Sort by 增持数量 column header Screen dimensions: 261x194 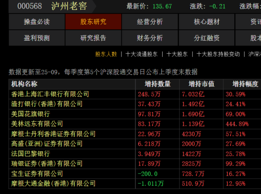click(x=158, y=84)
